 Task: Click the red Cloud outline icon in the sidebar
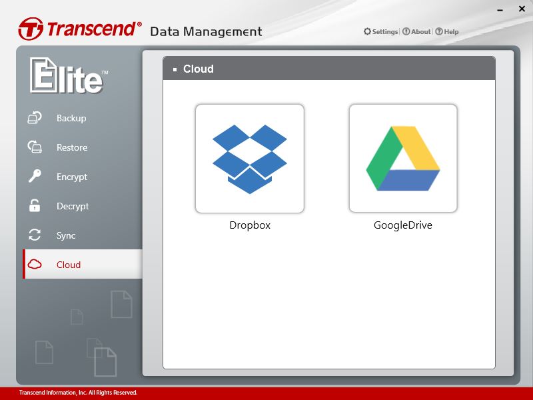(35, 264)
